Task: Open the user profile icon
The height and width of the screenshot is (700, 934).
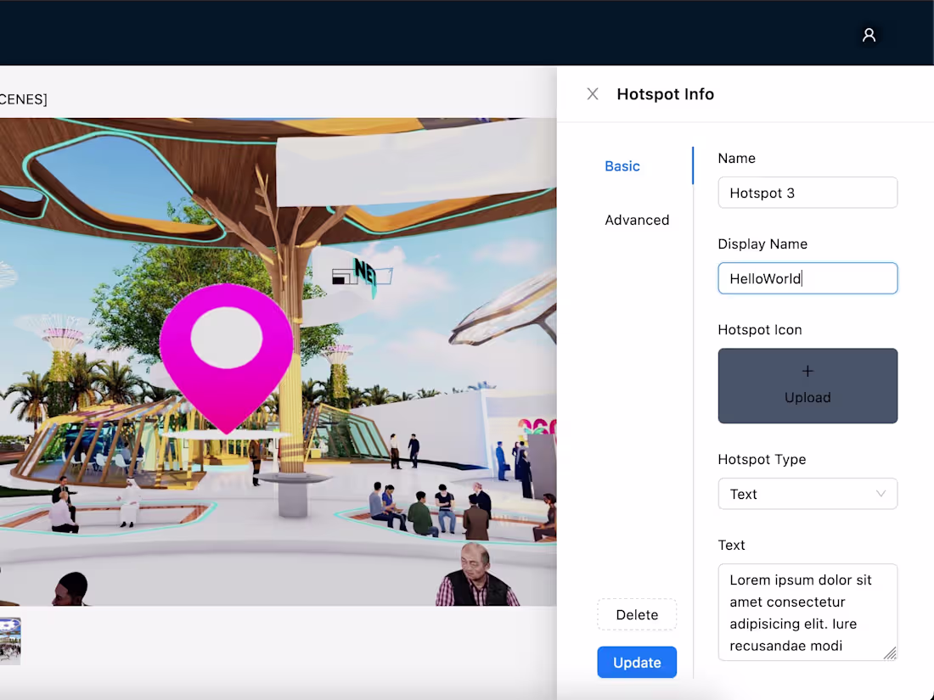Action: coord(869,35)
